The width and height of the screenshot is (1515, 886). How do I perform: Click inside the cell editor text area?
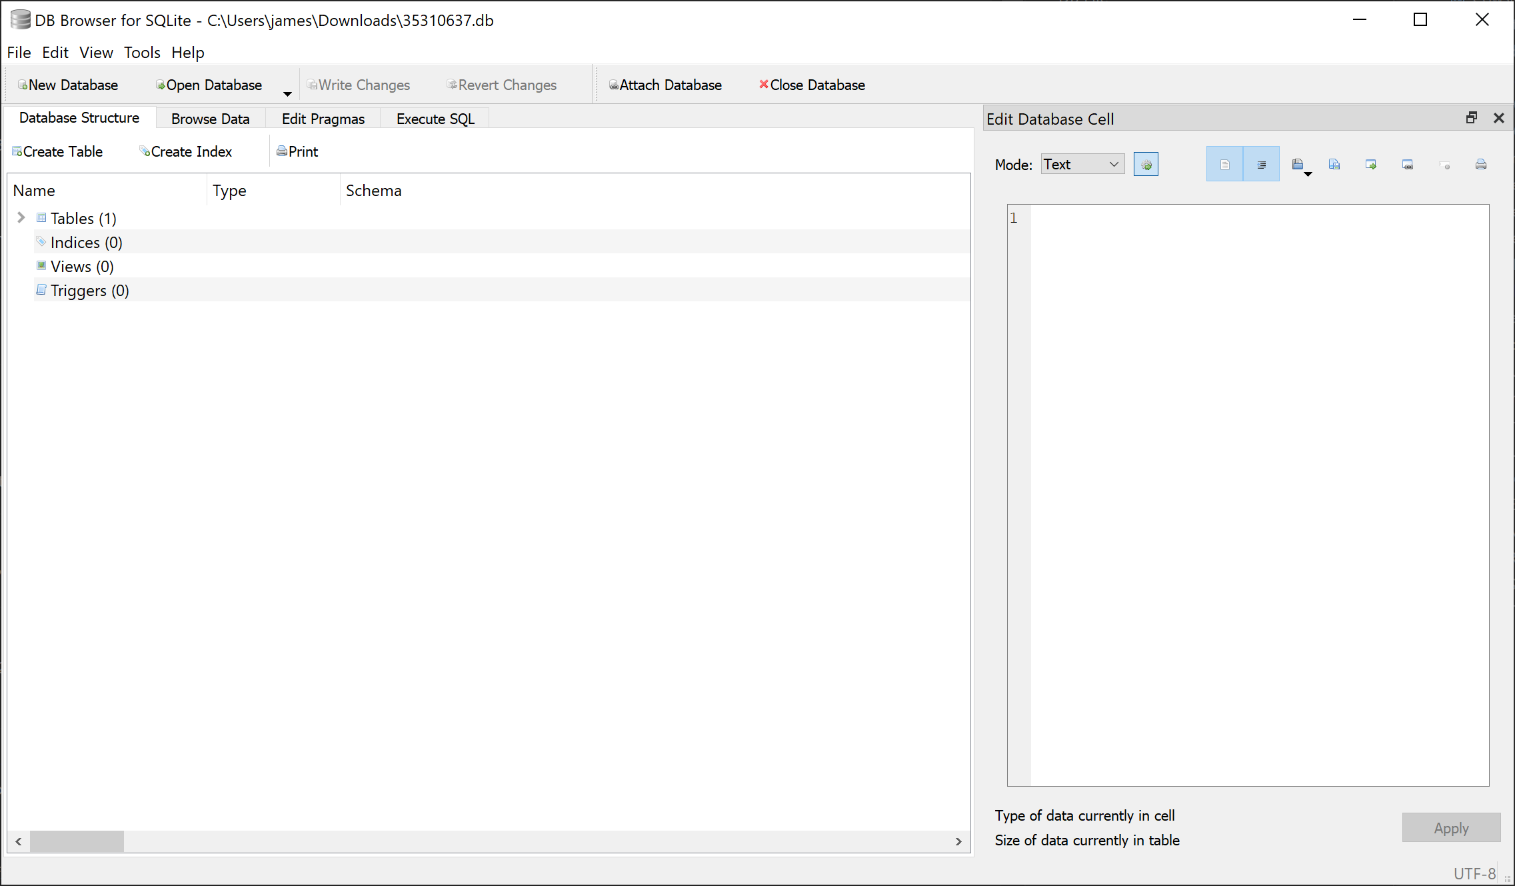tap(1253, 467)
